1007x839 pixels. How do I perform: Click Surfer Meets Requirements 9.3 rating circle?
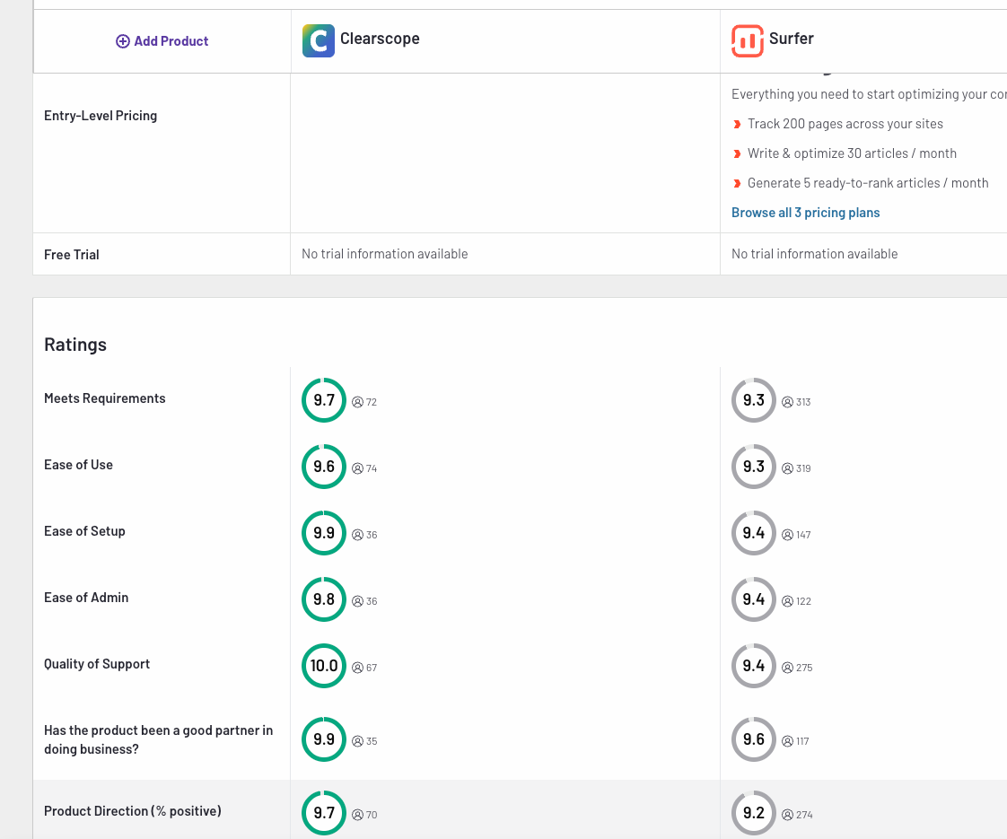point(754,400)
